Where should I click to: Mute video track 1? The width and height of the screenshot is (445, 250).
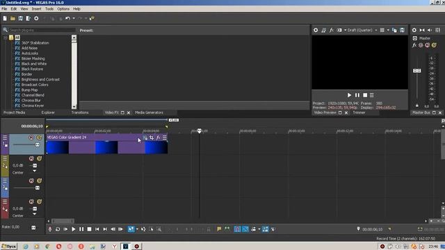[31, 137]
